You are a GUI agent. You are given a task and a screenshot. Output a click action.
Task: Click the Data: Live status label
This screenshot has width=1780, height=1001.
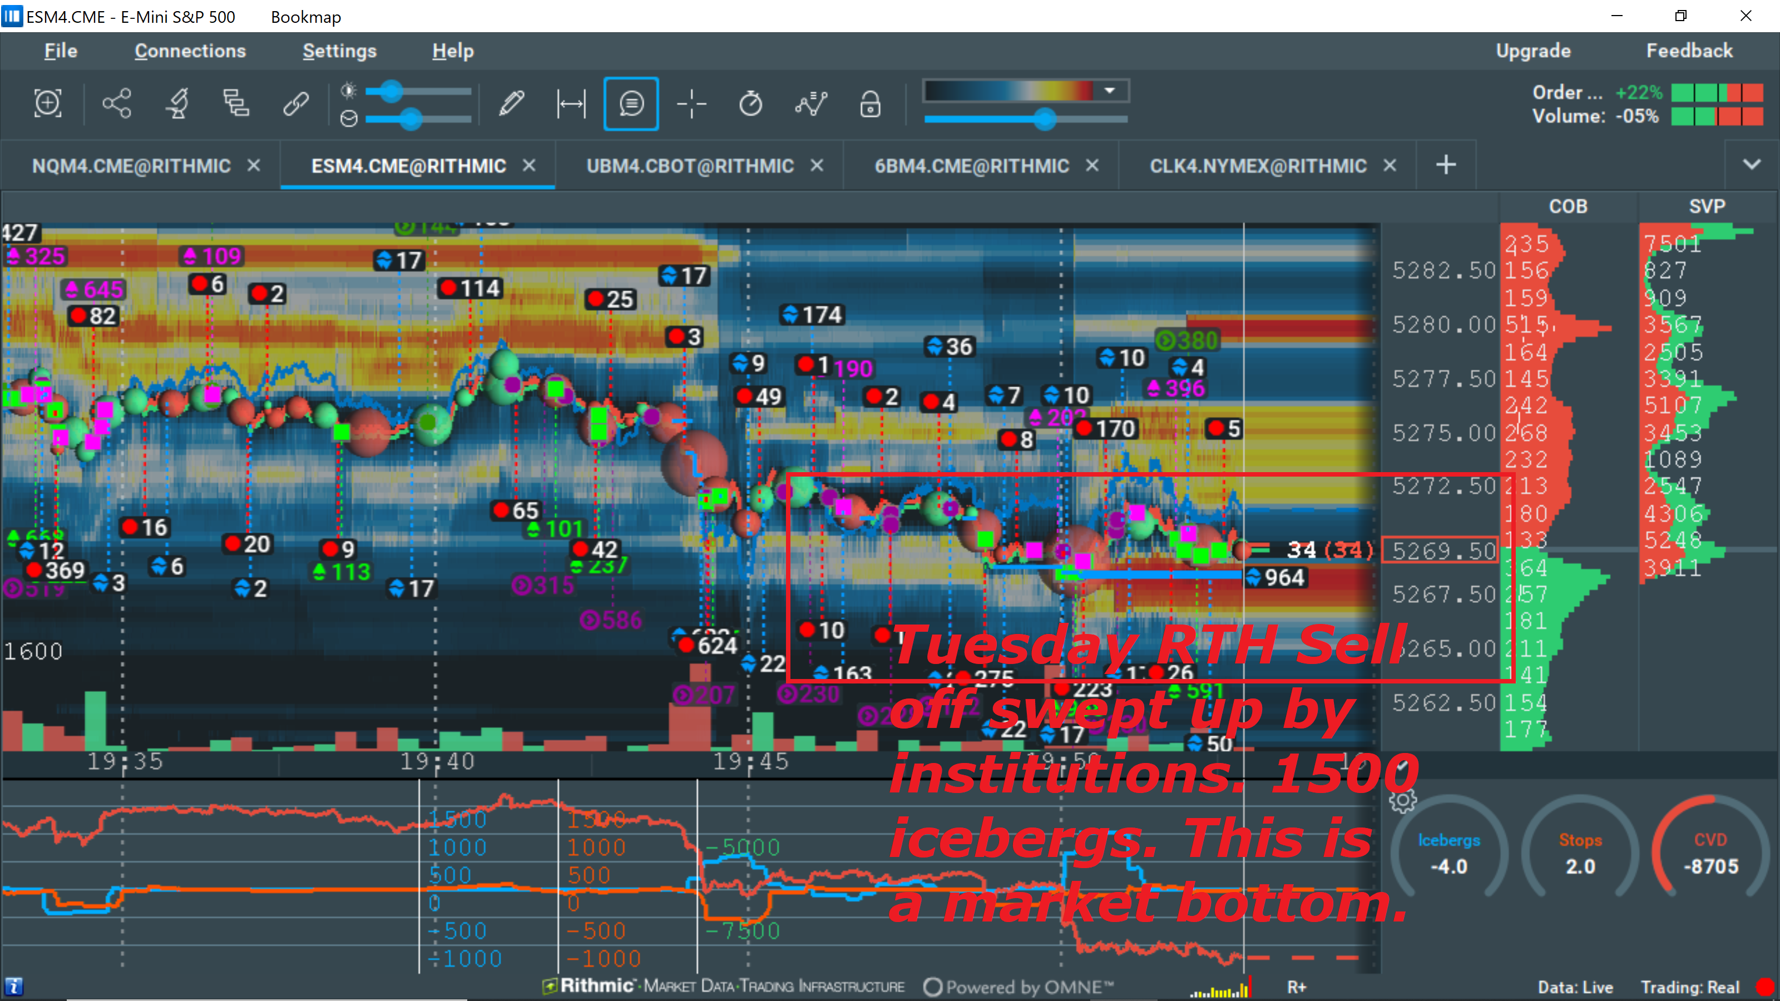[1575, 987]
